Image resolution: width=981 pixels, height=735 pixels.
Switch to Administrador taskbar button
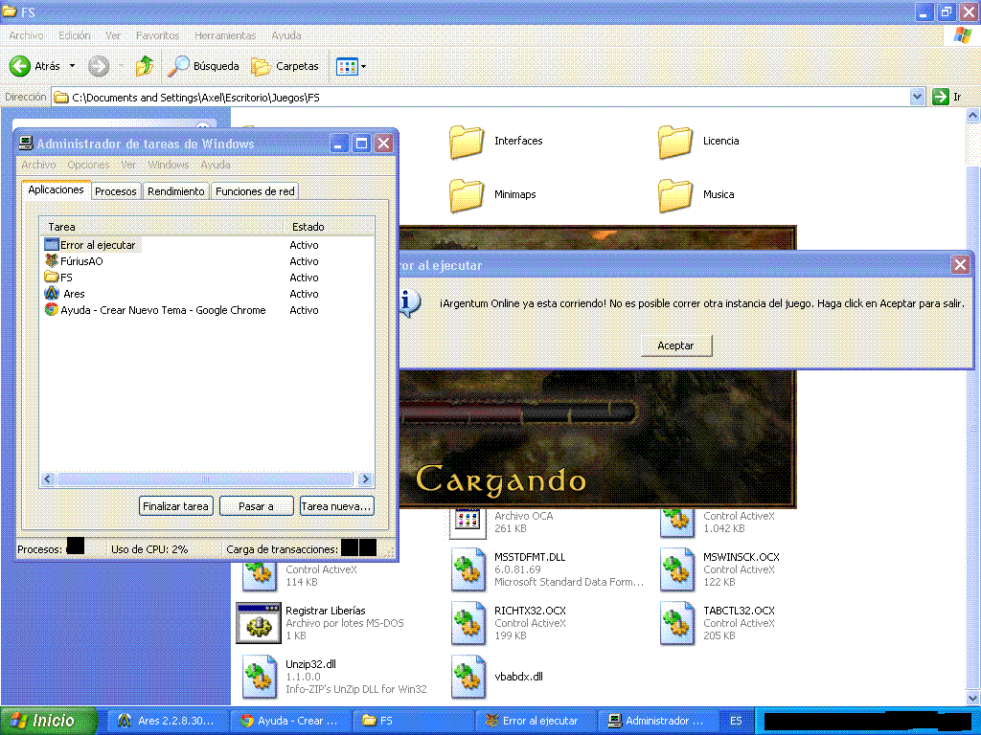coord(657,721)
